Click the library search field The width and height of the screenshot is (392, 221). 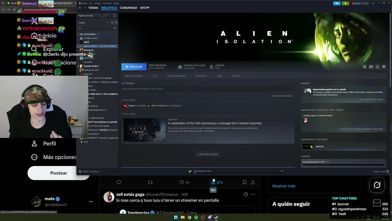pos(95,28)
